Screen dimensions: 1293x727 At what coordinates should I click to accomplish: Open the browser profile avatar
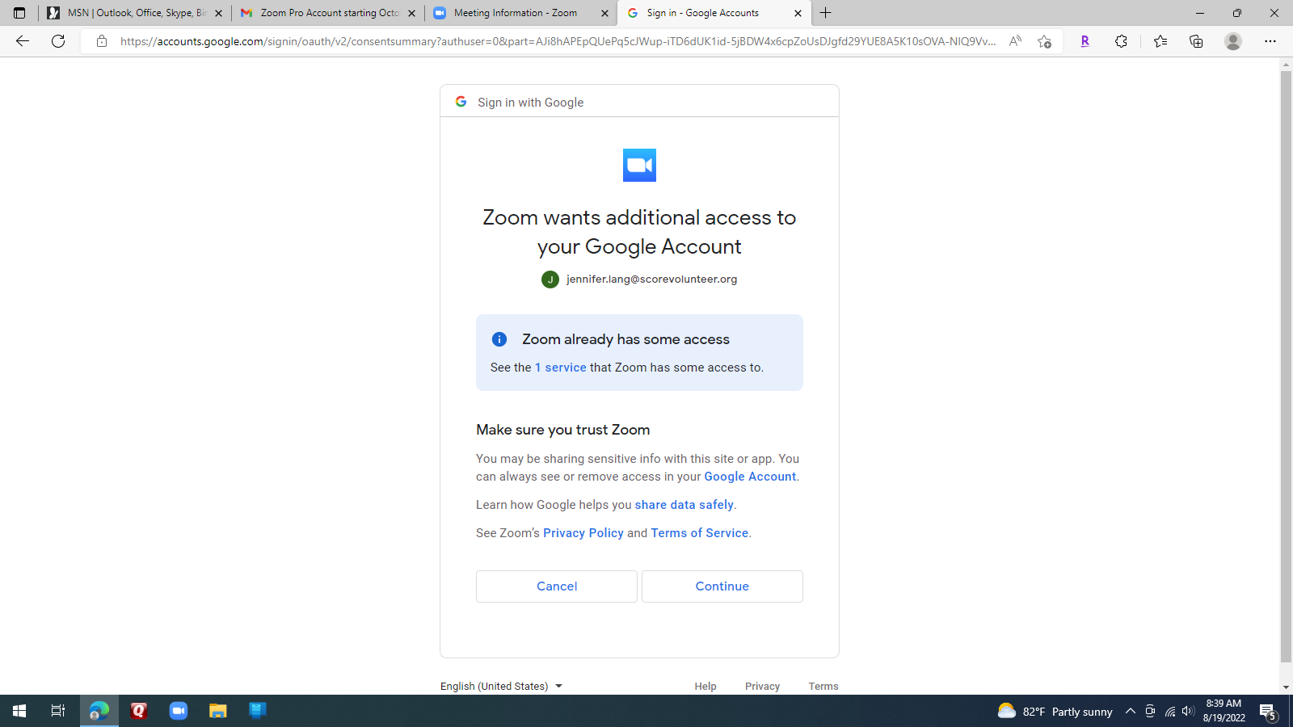[x=1232, y=41]
